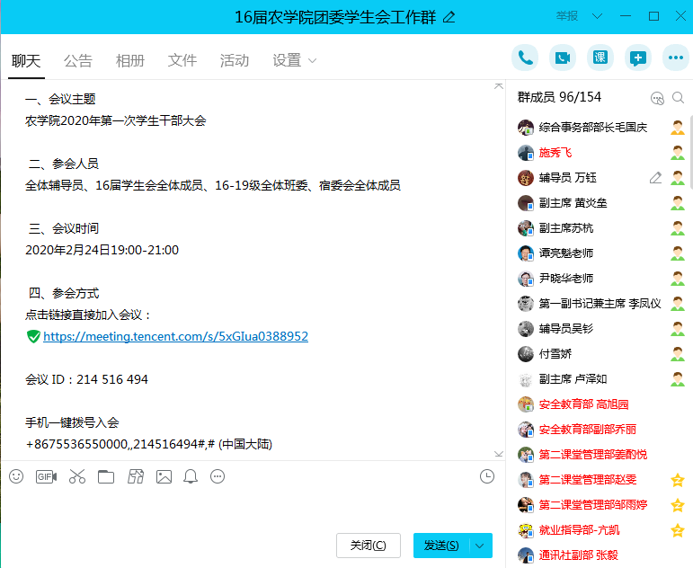Open the GIF sticker panel

(46, 476)
